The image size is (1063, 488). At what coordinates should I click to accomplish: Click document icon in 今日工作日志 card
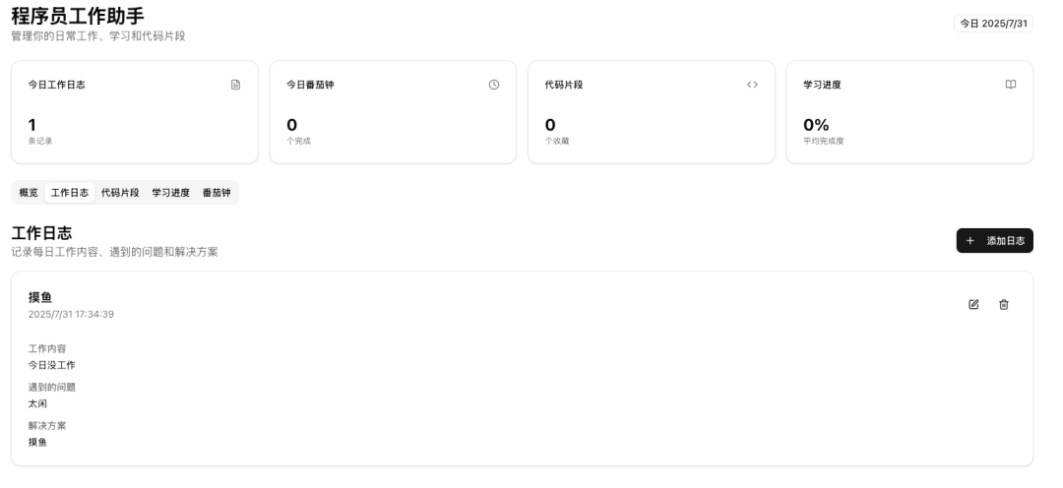(235, 85)
